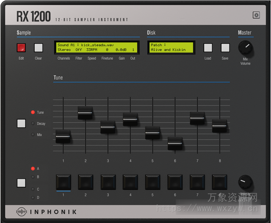The height and width of the screenshot is (223, 271).
Task: Trigger drum pad 5
Action: click(x=152, y=182)
